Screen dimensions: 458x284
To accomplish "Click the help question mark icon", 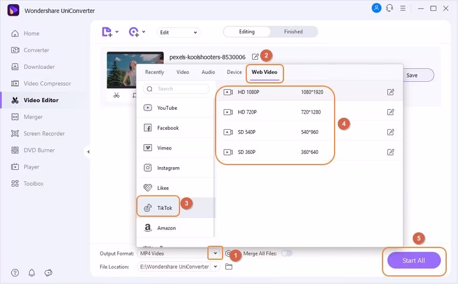I will (15, 273).
